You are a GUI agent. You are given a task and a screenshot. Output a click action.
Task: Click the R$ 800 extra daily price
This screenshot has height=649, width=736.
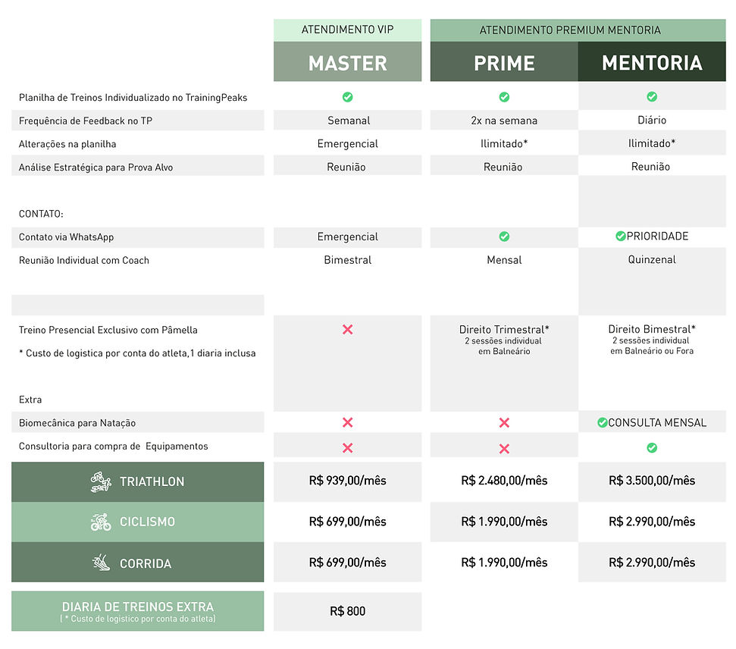[x=347, y=611]
